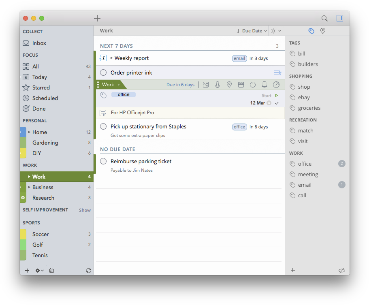The image size is (369, 305).
Task: Check off Reimburse parking ticket task
Action: pos(103,161)
